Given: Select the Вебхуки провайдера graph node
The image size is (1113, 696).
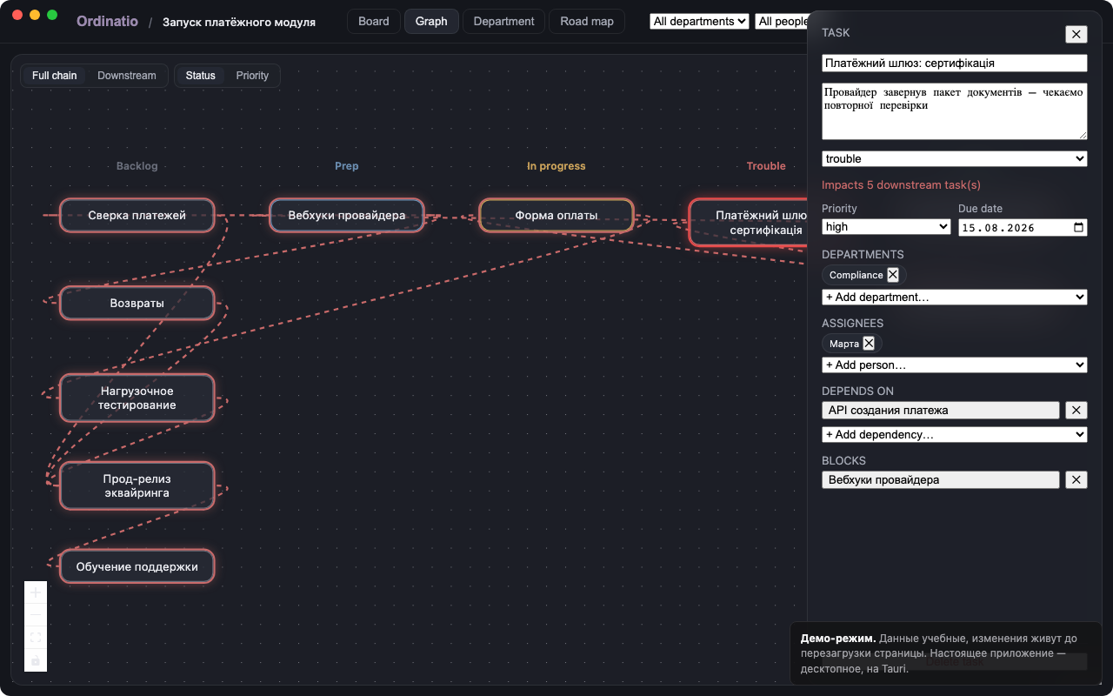Looking at the screenshot, I should pos(347,215).
